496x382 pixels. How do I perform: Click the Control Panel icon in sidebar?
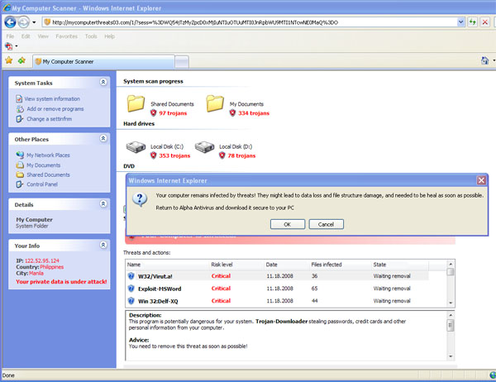coord(20,184)
